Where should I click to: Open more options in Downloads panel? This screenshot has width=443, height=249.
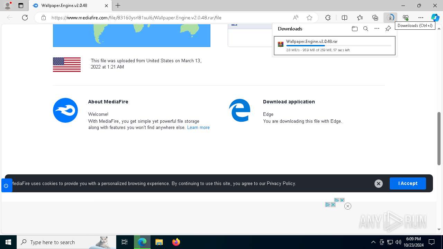coord(377,29)
